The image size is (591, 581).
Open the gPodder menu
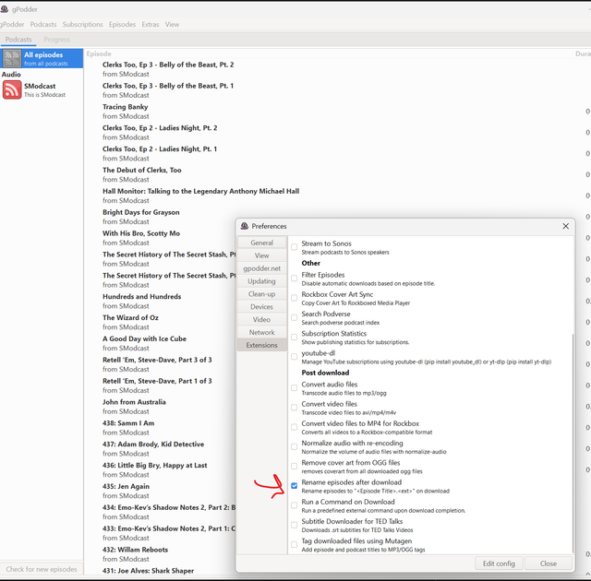point(12,25)
